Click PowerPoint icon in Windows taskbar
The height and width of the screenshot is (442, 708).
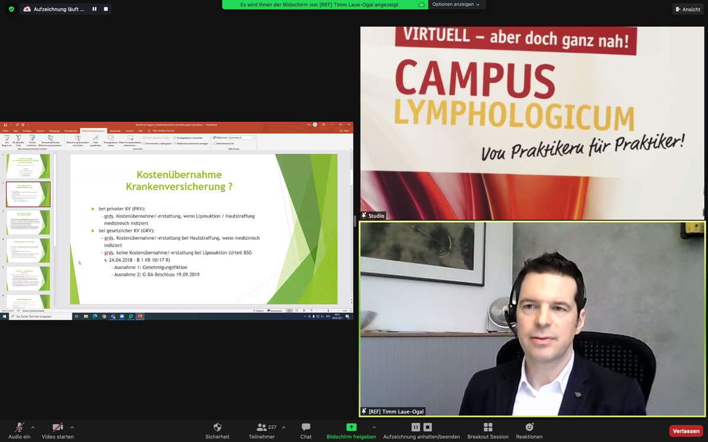pyautogui.click(x=140, y=316)
